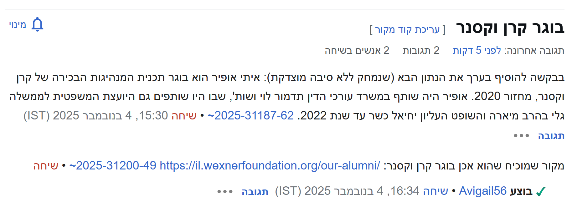
Task: Reply to the first comment via "תגובה"
Action: [551, 136]
